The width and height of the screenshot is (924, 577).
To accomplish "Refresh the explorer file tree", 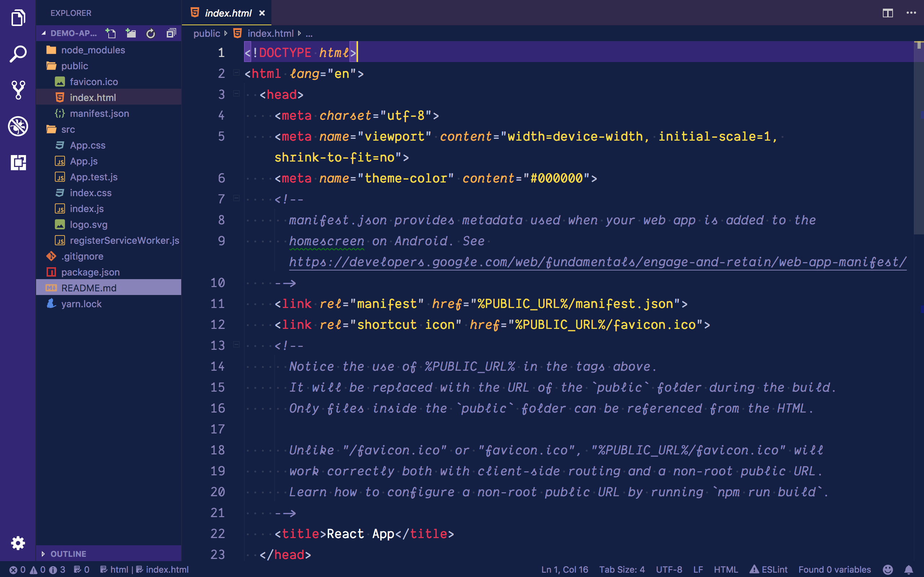I will (x=151, y=34).
